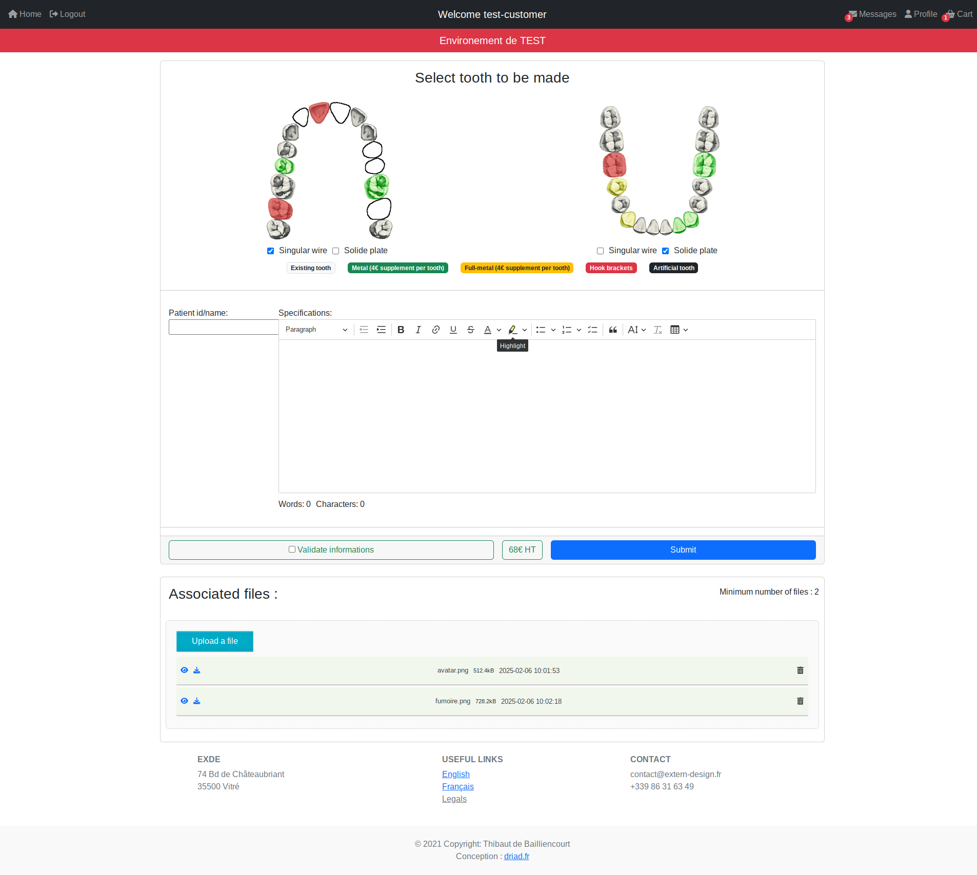This screenshot has width=977, height=875.
Task: Switch language to English
Action: (456, 774)
